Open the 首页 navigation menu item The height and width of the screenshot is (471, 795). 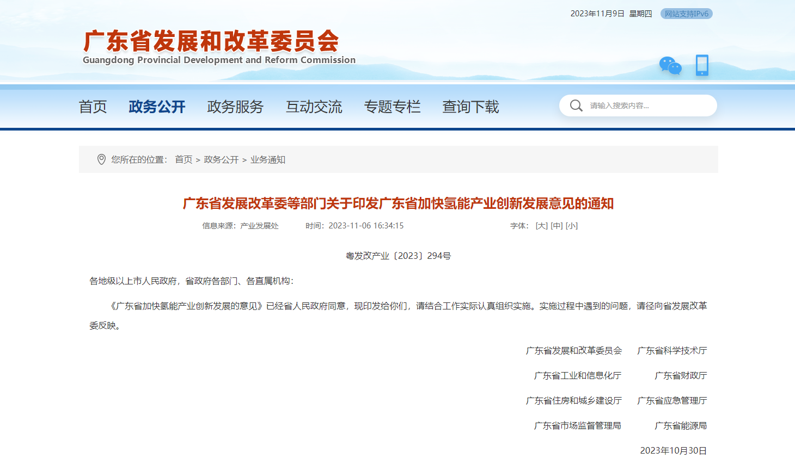pyautogui.click(x=93, y=107)
